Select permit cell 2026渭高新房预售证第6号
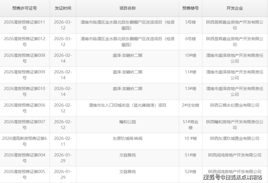The width and height of the screenshot is (268, 183). point(25,141)
